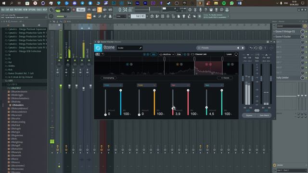Click the Ozone help question icon

(265, 48)
